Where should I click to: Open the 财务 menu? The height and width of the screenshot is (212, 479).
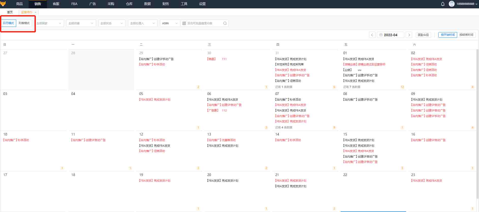[166, 4]
